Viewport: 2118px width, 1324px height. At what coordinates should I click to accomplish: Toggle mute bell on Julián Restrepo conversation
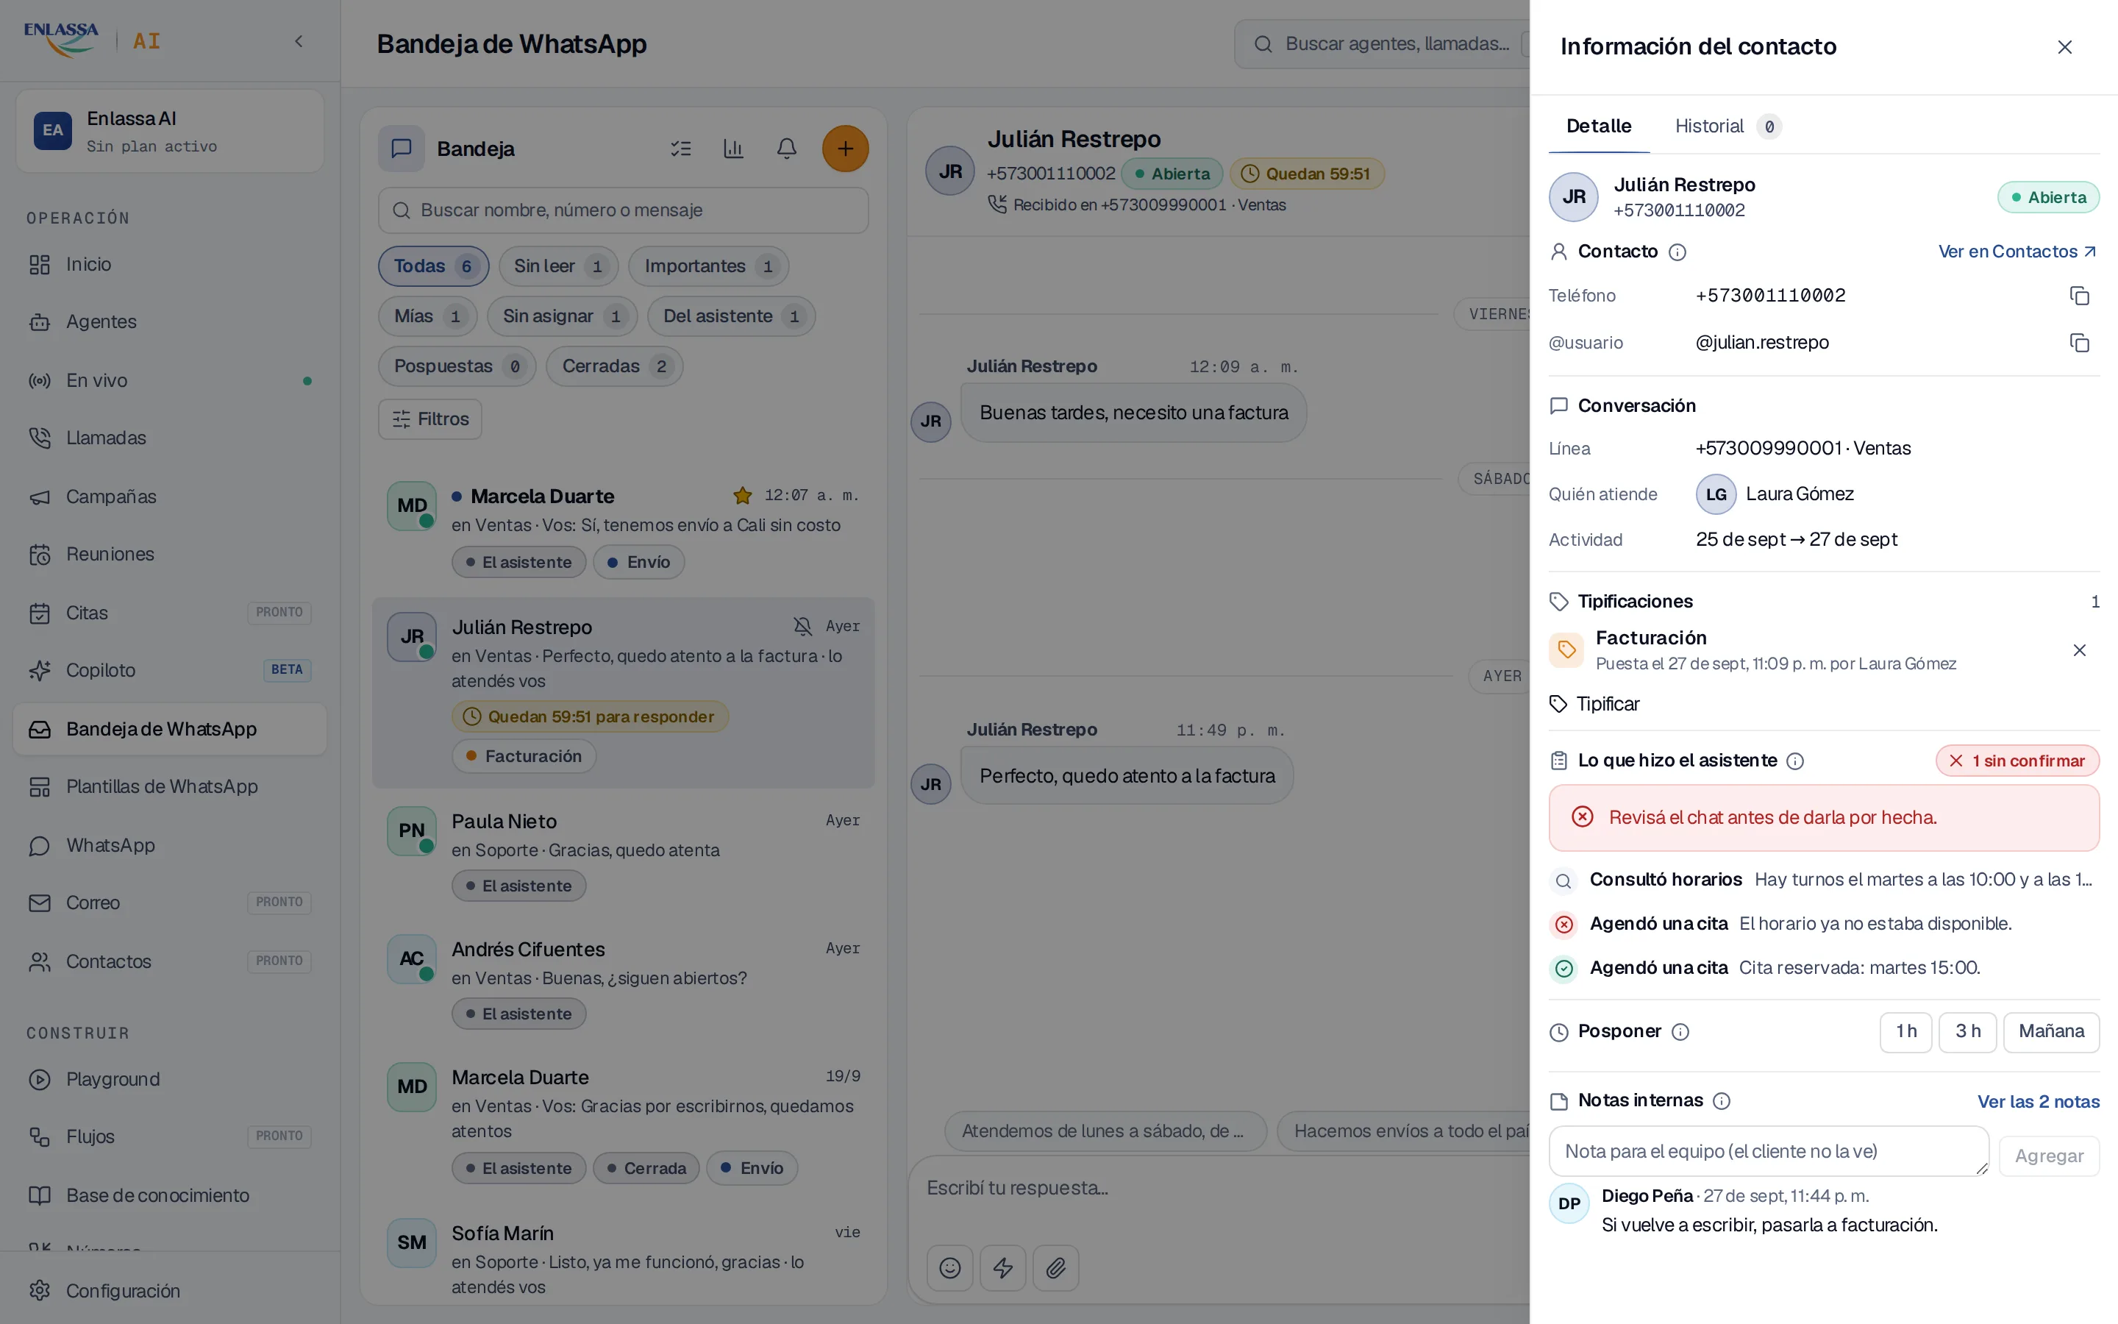[x=802, y=626]
